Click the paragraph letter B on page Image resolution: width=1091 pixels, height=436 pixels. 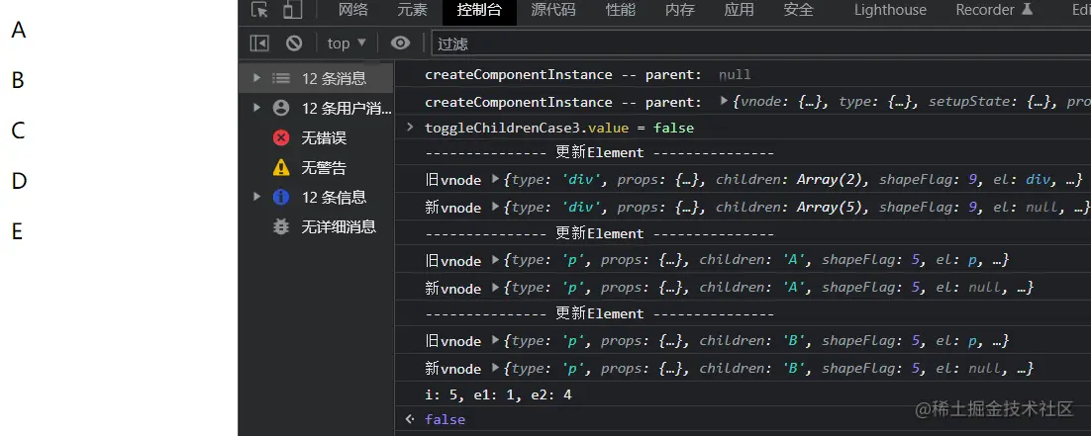pyautogui.click(x=18, y=81)
